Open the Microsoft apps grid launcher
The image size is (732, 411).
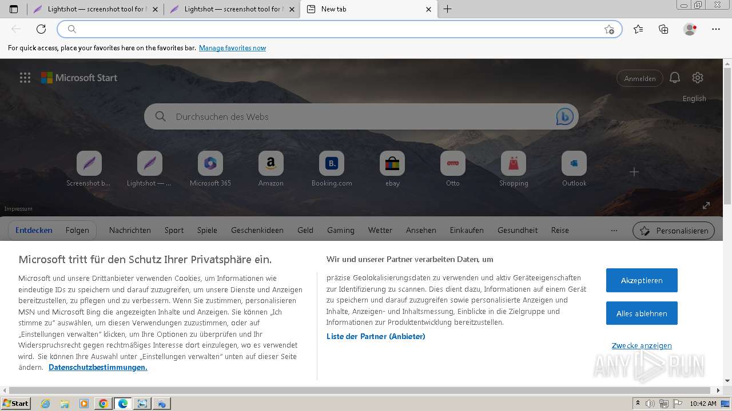(x=25, y=78)
